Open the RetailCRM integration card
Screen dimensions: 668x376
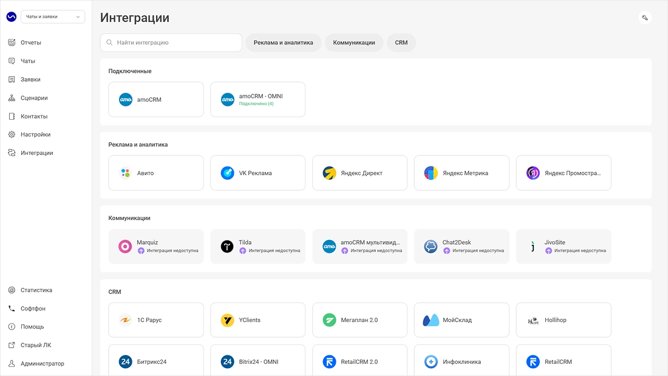click(563, 360)
